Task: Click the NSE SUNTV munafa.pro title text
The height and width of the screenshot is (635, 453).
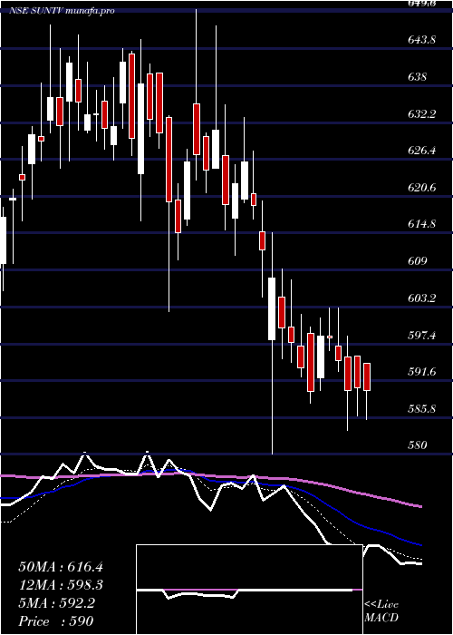Action: click(x=63, y=11)
